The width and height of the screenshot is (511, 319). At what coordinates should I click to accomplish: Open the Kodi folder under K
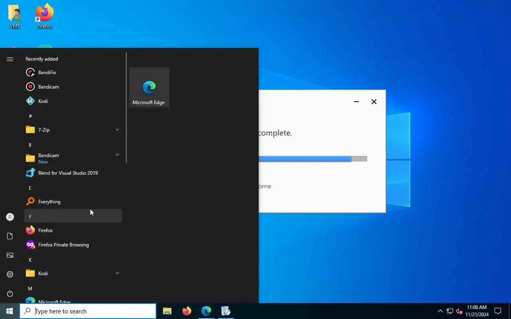73,274
